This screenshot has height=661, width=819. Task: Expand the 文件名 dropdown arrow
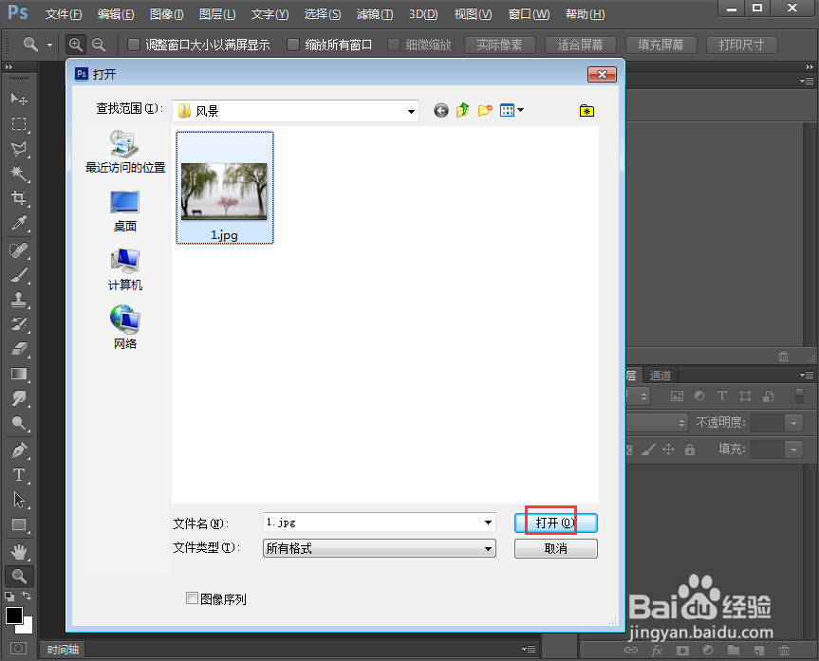[488, 523]
